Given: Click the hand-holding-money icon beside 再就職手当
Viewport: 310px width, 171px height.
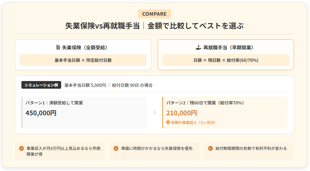Looking at the screenshot, I should coord(198,47).
